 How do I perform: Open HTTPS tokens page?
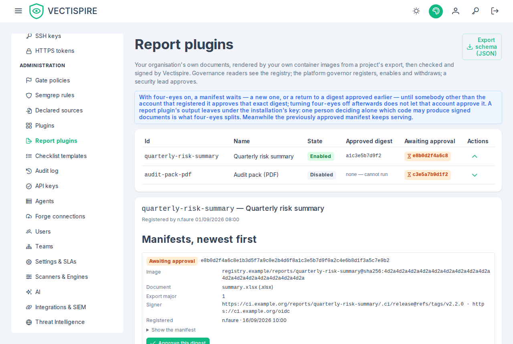point(55,51)
